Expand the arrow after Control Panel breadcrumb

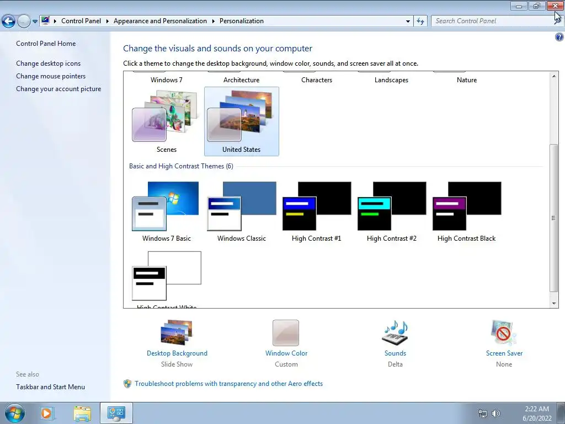coord(108,22)
